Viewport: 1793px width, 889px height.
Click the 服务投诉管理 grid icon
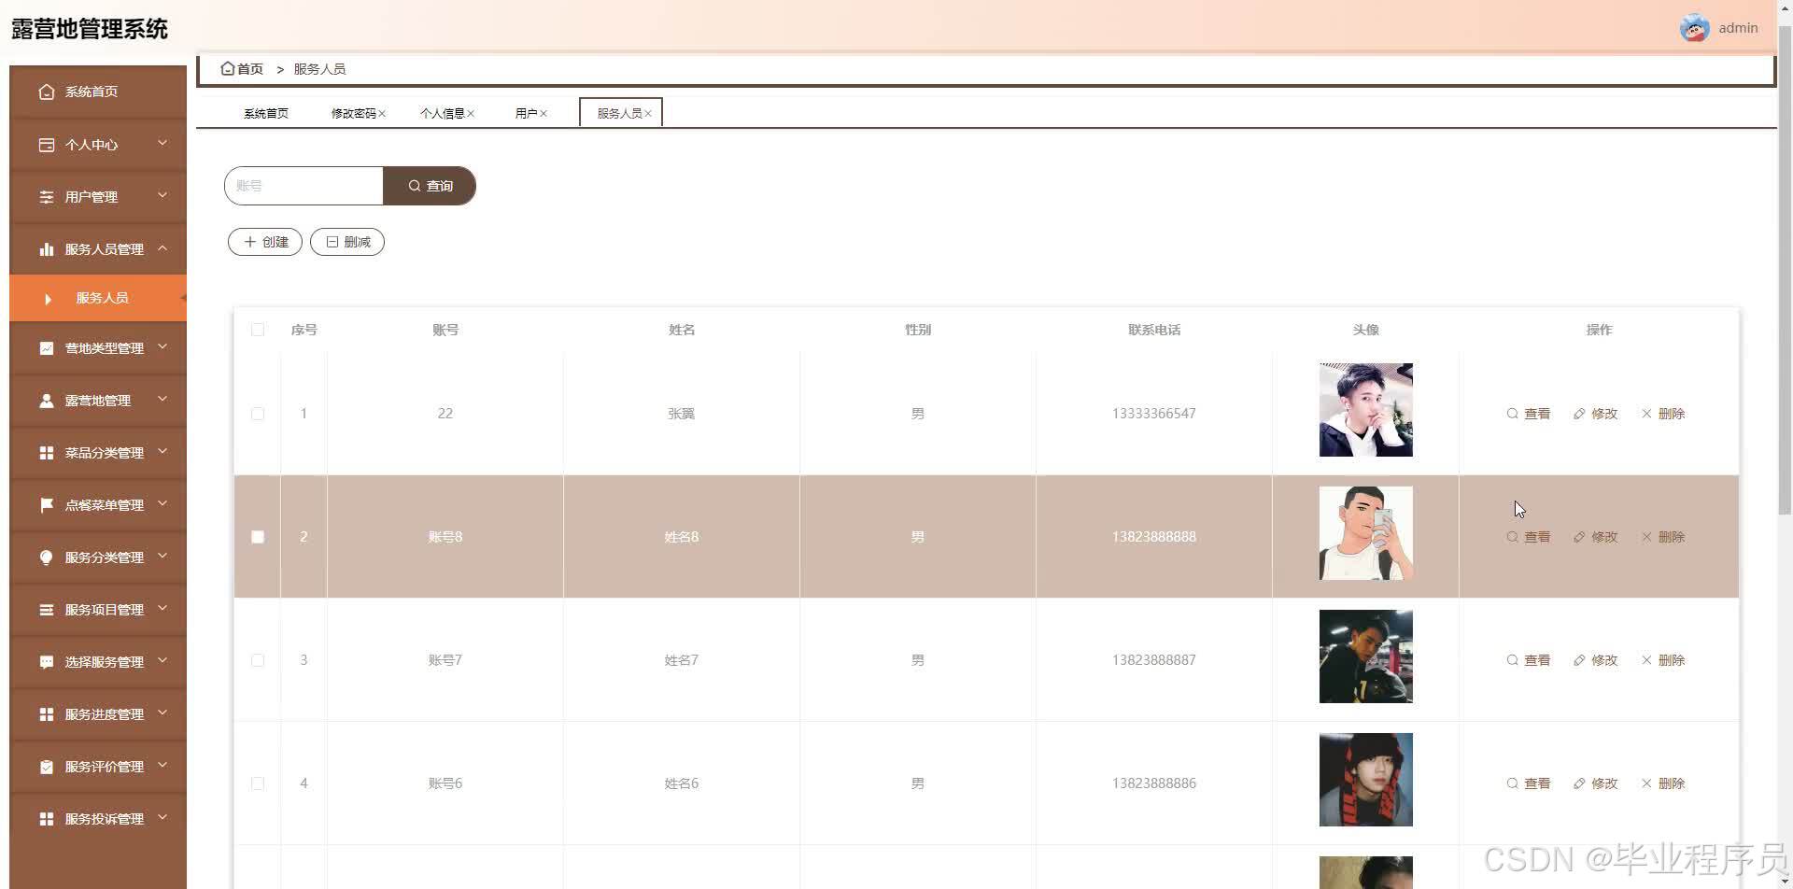pyautogui.click(x=47, y=819)
